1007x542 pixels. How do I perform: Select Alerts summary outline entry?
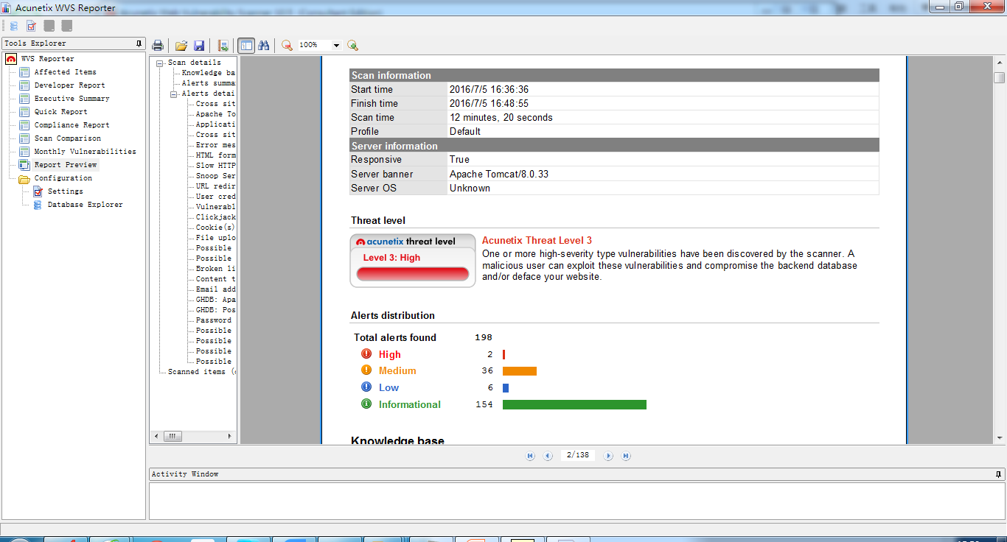209,83
